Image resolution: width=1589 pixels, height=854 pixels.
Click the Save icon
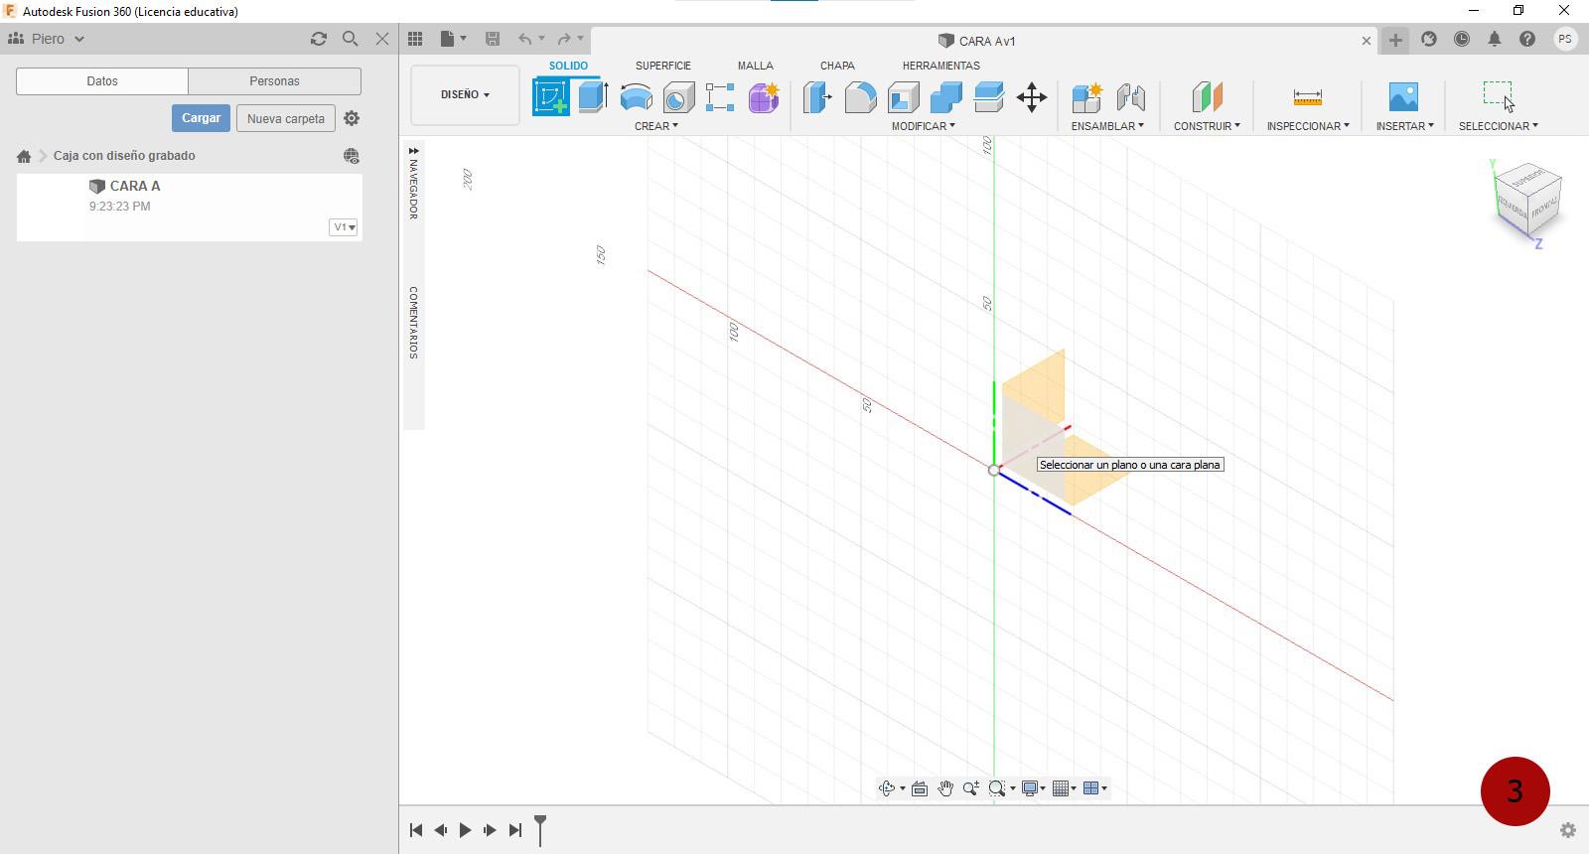(x=492, y=39)
